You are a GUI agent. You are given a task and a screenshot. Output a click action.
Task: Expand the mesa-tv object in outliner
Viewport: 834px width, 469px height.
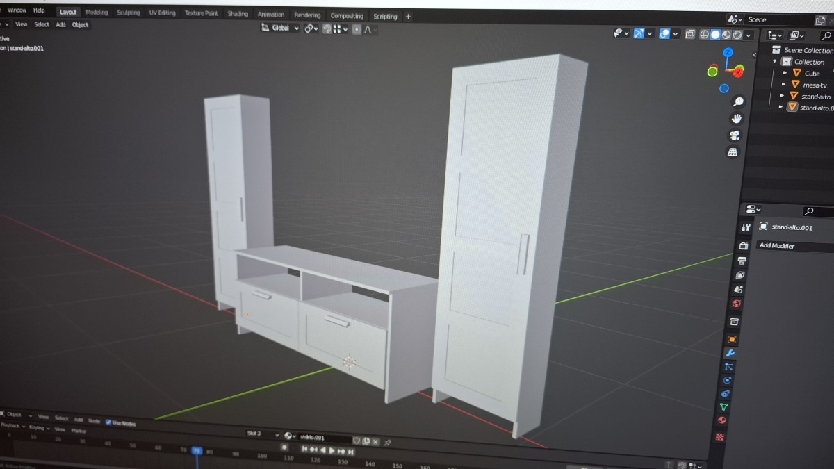point(785,84)
